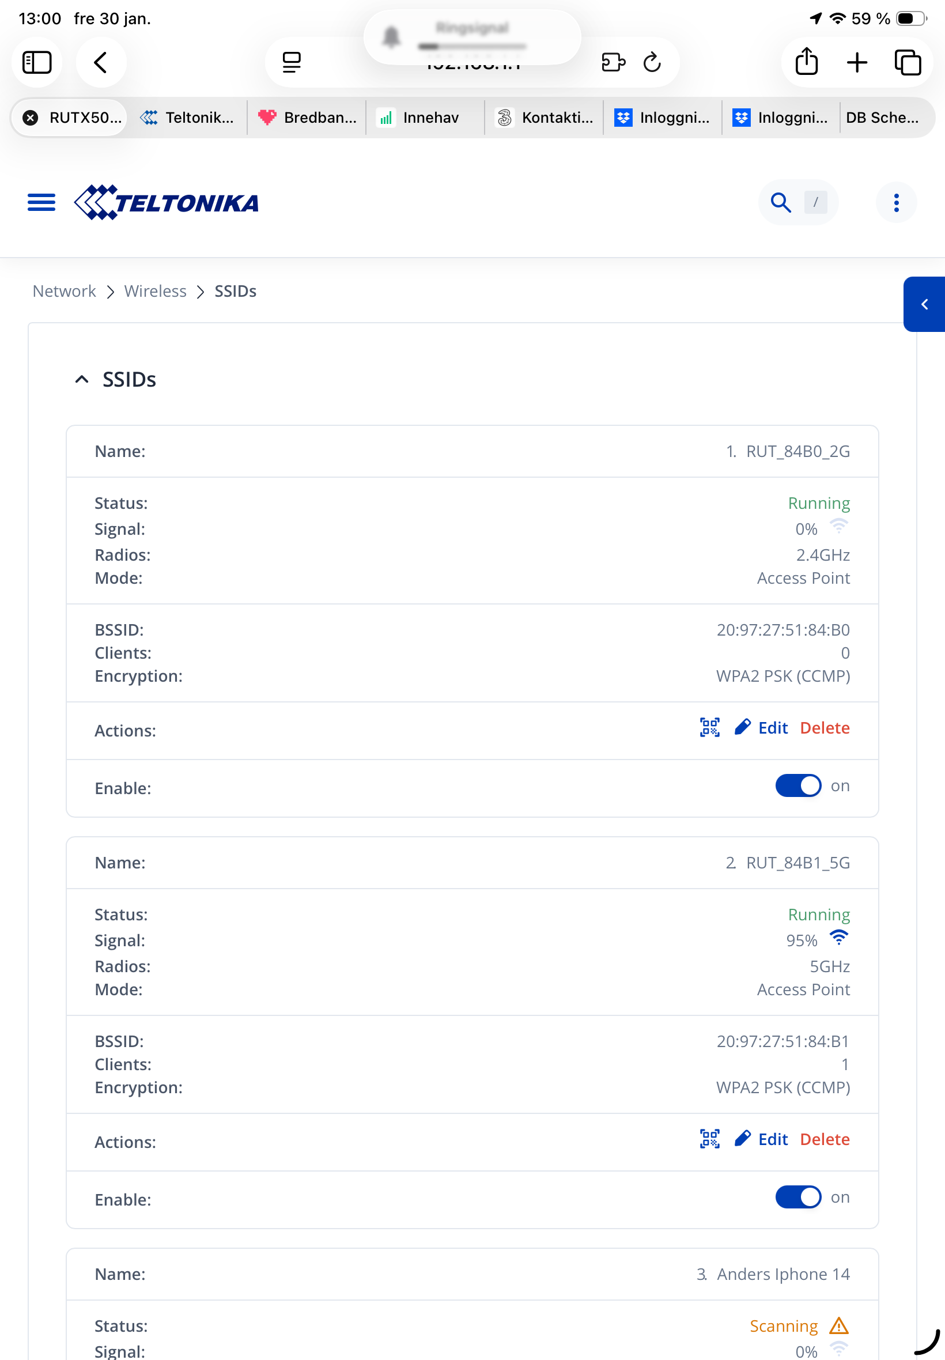Click the search magnifier icon
This screenshot has width=945, height=1360.
tap(780, 202)
